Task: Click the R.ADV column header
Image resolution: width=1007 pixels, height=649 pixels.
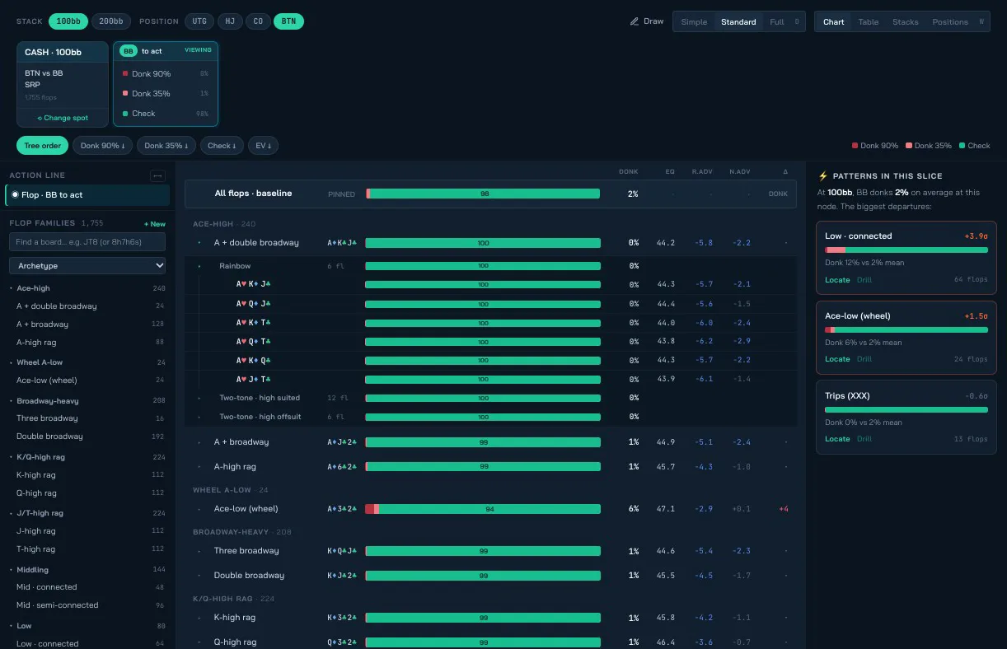Action: (702, 172)
